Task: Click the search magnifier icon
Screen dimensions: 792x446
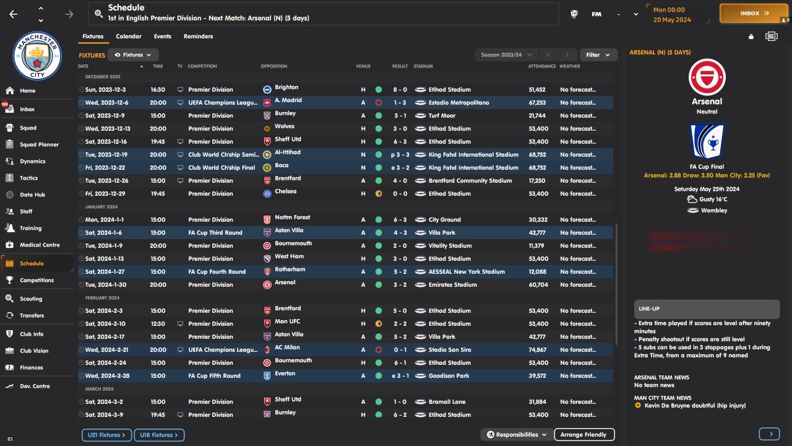Action: coord(98,14)
